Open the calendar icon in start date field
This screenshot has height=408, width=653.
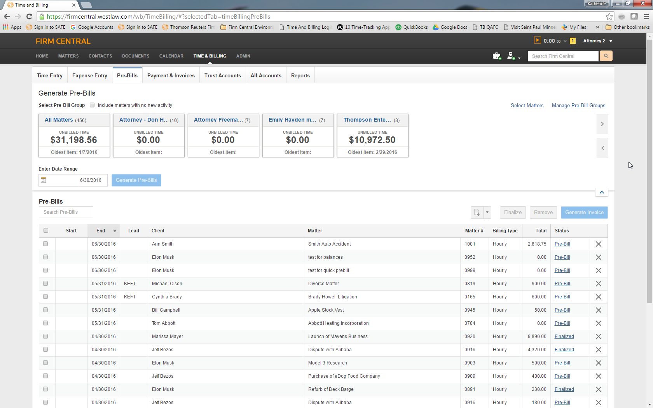coord(44,180)
